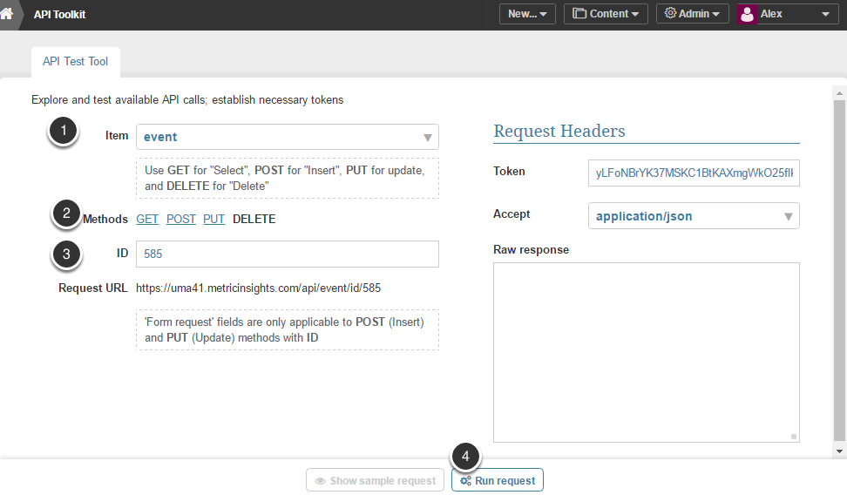Click the eye icon on Show sample request
The image size is (847, 495).
pyautogui.click(x=320, y=481)
